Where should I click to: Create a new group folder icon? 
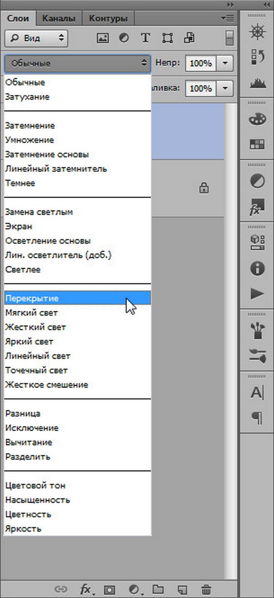158,589
